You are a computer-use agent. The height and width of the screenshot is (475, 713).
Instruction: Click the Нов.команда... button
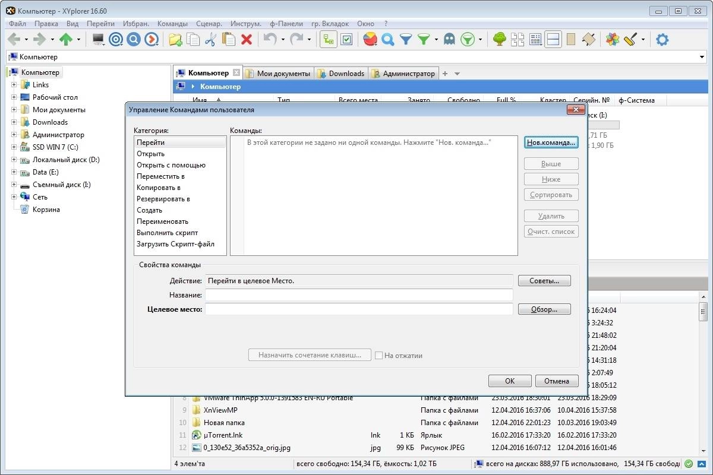[551, 142]
